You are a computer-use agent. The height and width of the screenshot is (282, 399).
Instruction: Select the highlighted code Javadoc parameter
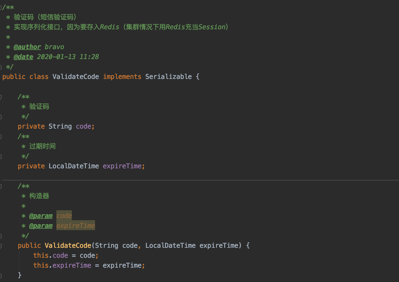(x=64, y=216)
